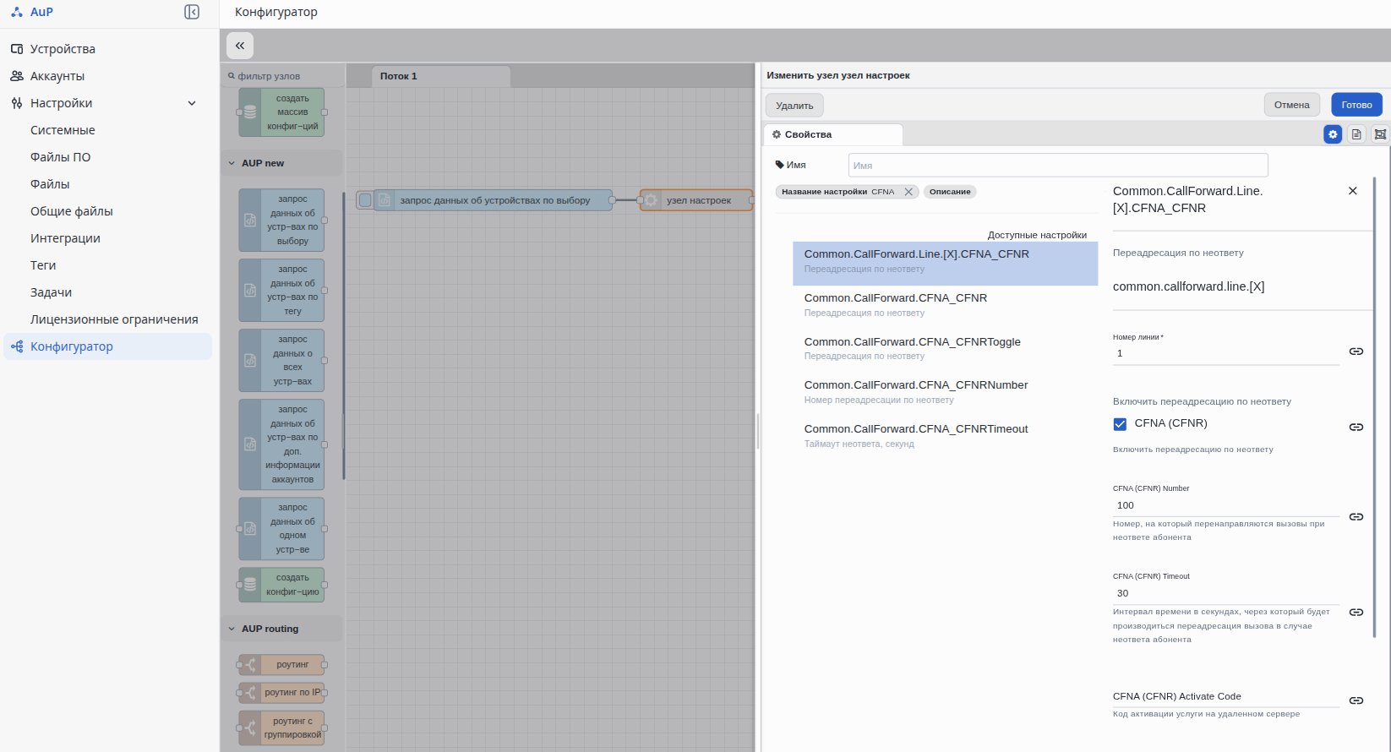Screen dimensions: 1391x752
Task: Click the inject button of запрос данных node
Action: 365,200
